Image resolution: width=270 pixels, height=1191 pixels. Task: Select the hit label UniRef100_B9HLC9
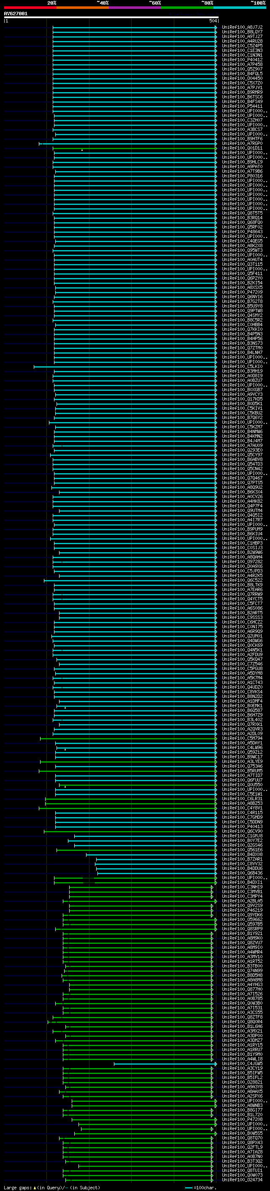click(242, 162)
